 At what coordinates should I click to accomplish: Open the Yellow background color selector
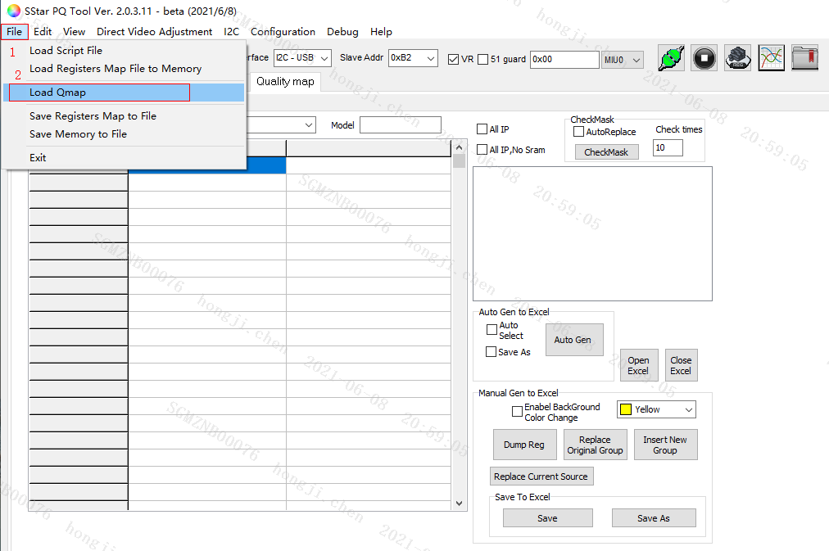tap(655, 409)
